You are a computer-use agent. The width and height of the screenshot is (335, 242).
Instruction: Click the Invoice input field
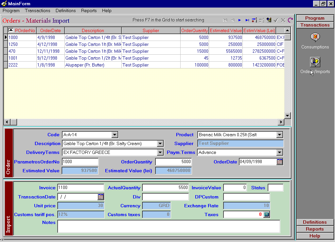(80, 188)
